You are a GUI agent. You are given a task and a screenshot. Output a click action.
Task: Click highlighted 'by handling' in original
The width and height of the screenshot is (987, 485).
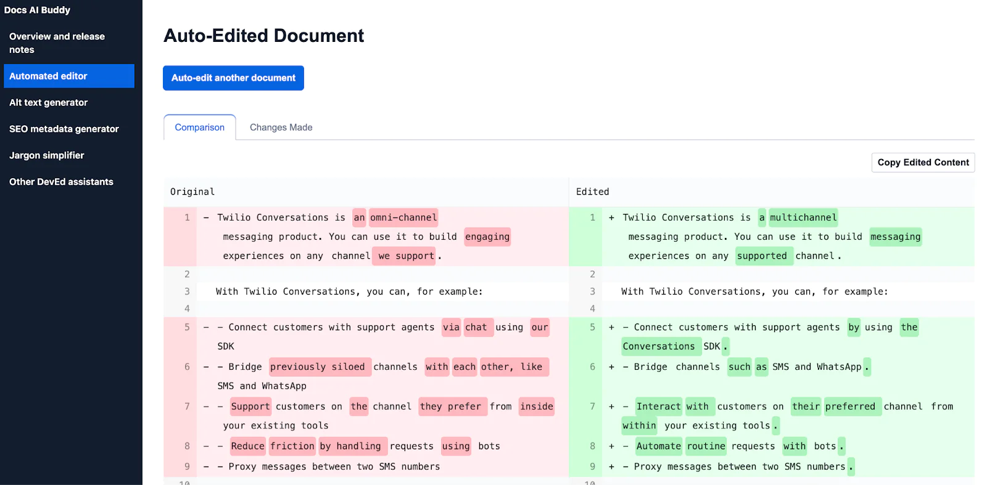pyautogui.click(x=352, y=446)
